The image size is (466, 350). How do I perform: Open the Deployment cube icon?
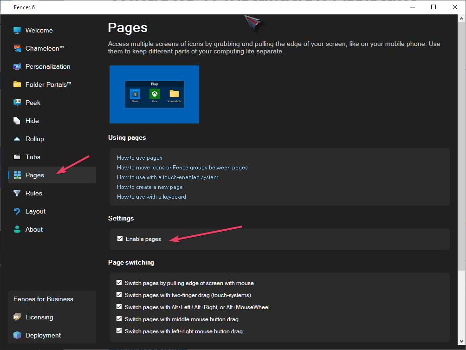click(17, 335)
